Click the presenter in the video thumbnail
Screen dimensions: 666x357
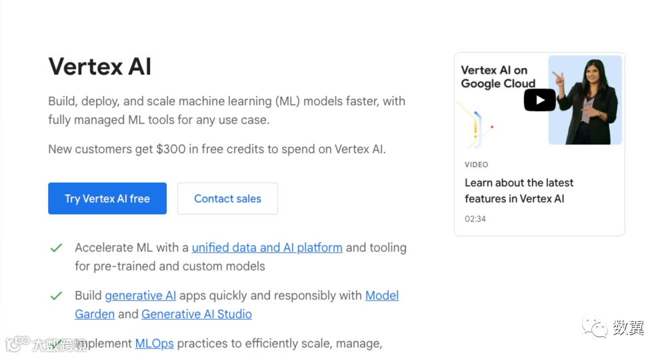586,100
